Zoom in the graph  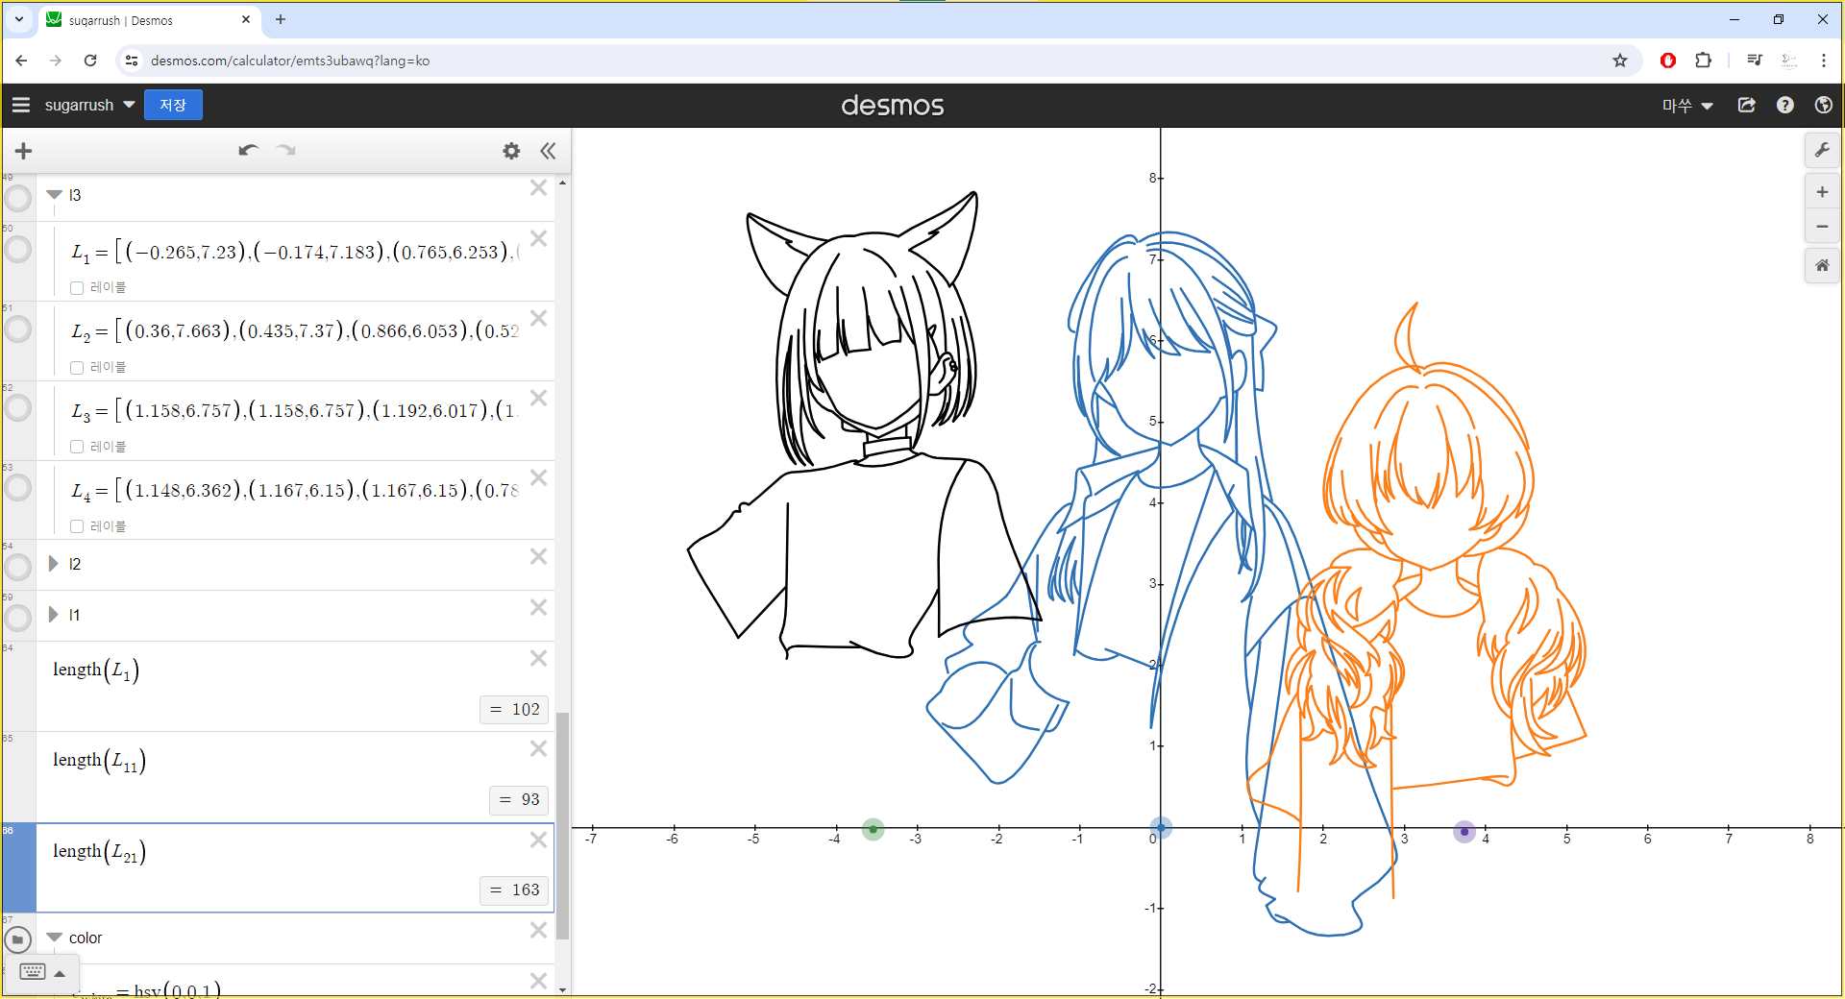tap(1822, 192)
